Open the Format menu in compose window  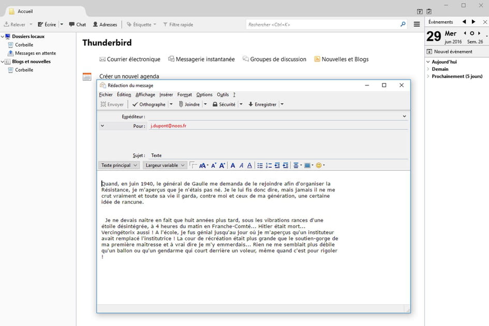(184, 95)
